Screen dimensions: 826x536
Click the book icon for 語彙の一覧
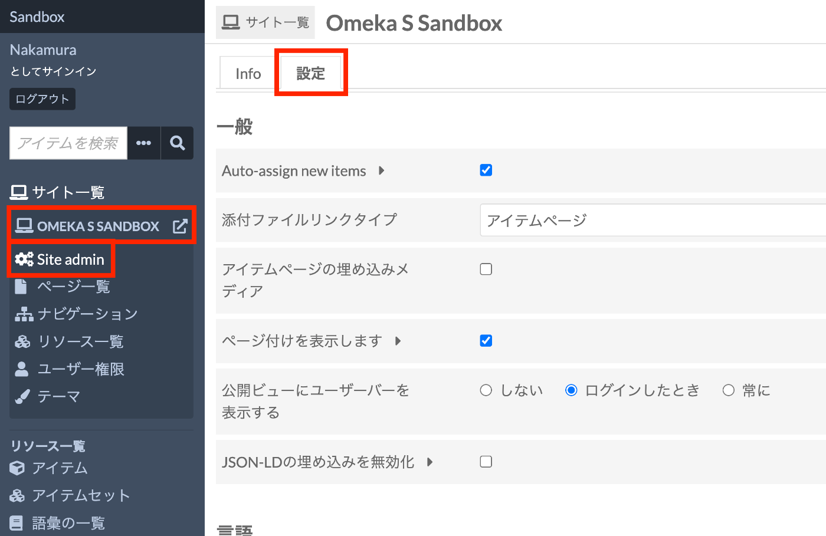pos(17,523)
